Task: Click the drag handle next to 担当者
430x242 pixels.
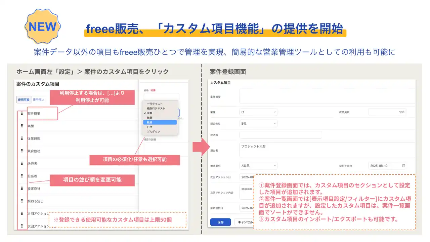Action: (22, 175)
